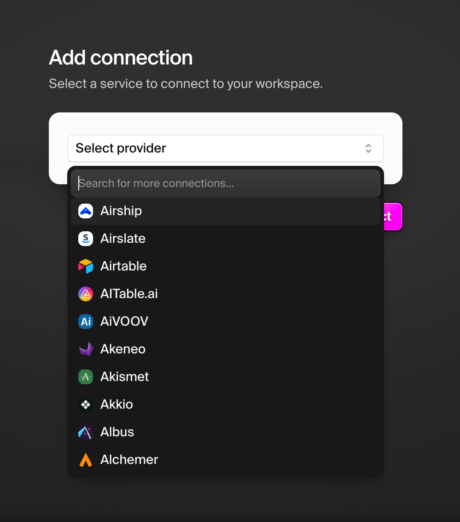Viewport: 460px width, 522px height.
Task: Click the AITable.ai logo icon
Action: click(x=86, y=294)
